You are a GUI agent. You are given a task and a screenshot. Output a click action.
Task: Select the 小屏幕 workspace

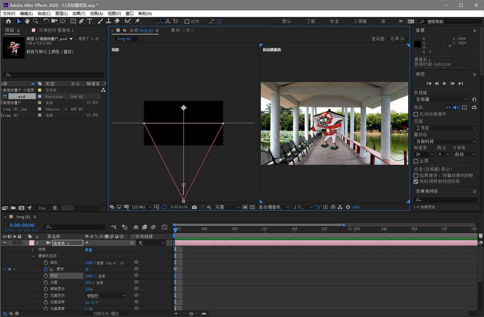tap(360, 21)
